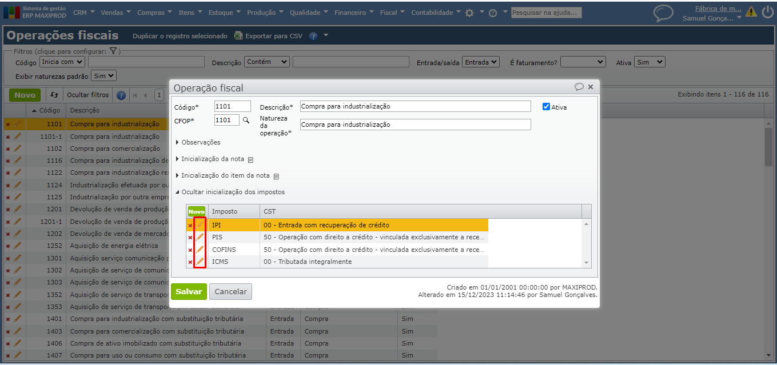Click the Natureza da operação input field
Viewport: 777px width, 365px height.
point(416,125)
